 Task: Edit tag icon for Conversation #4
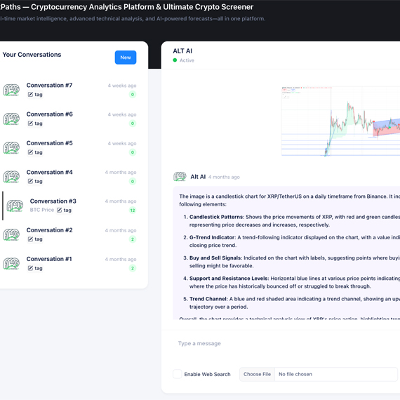(30, 181)
